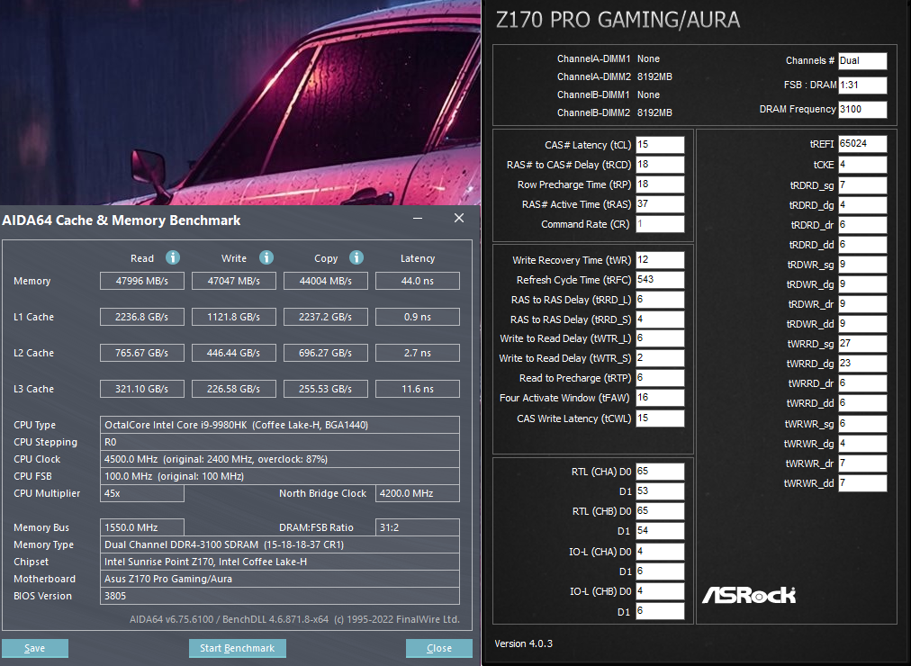Click the CAS Write Latency (tCWL) field

(660, 418)
